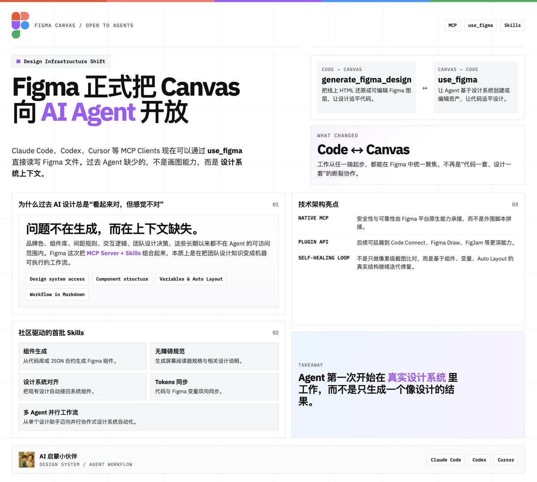The width and height of the screenshot is (537, 482).
Task: Select the Design system access chip
Action: pos(57,279)
